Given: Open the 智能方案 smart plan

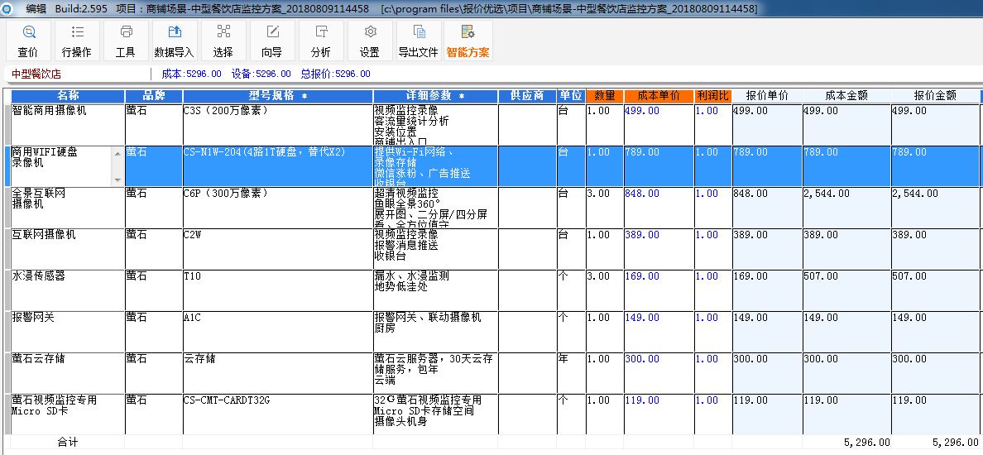Looking at the screenshot, I should (x=468, y=41).
